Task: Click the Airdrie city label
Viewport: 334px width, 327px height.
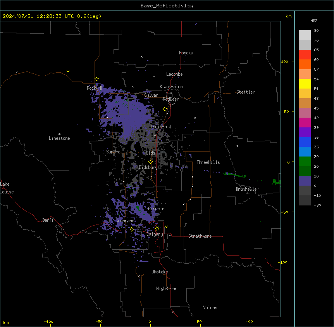Action: click(156, 209)
